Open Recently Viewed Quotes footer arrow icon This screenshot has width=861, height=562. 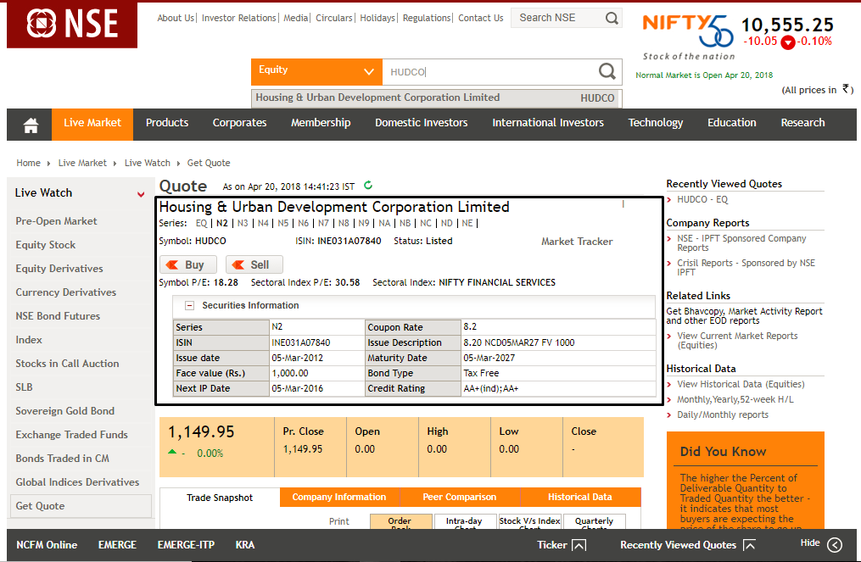pos(749,545)
